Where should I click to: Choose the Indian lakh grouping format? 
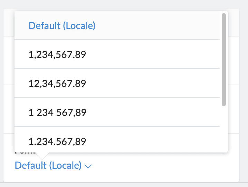(x=57, y=83)
